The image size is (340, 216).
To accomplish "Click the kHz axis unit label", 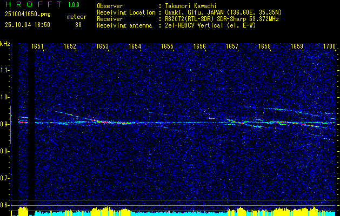I will pos(5,44).
